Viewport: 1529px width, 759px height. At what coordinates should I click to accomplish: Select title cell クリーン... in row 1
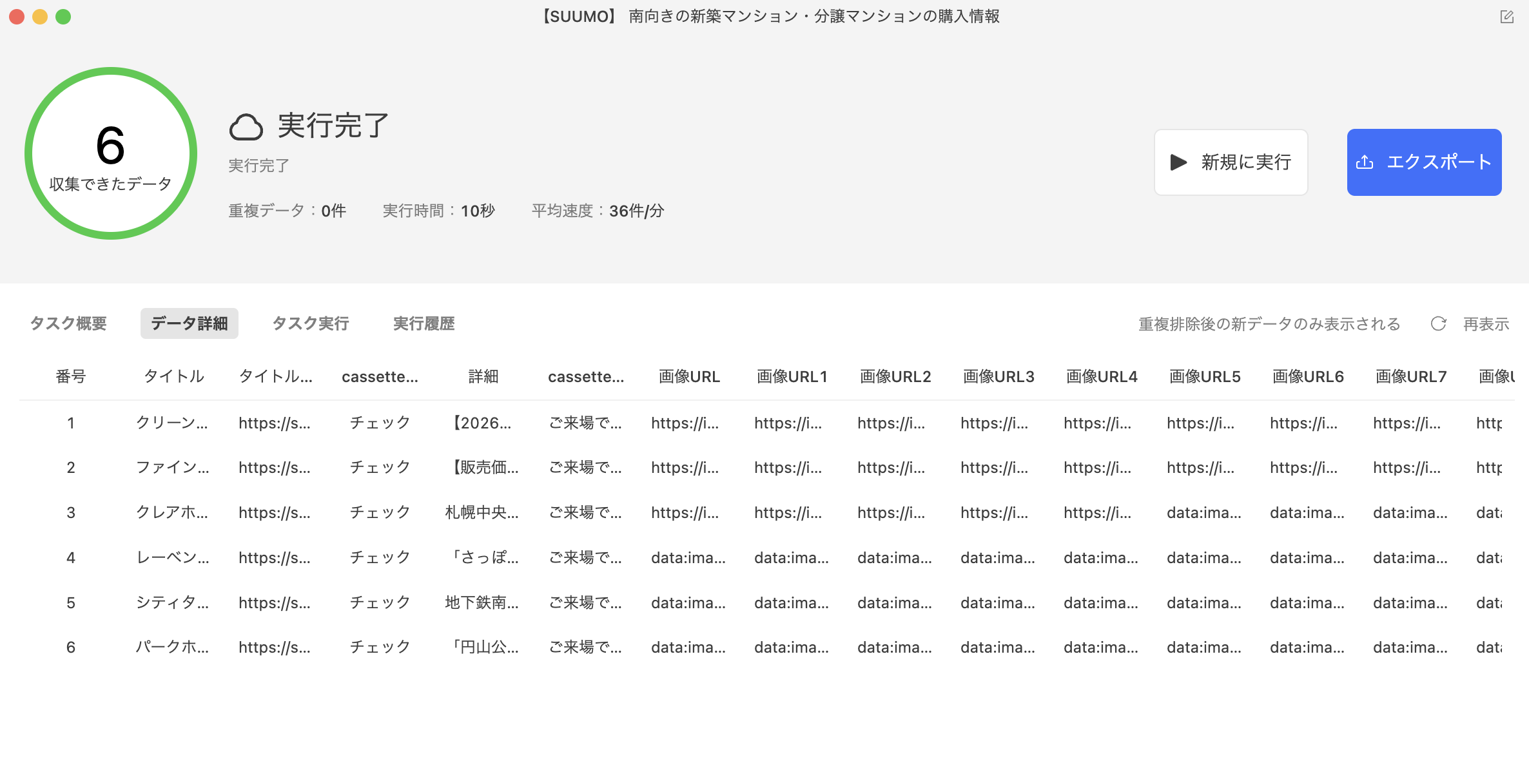coord(172,423)
